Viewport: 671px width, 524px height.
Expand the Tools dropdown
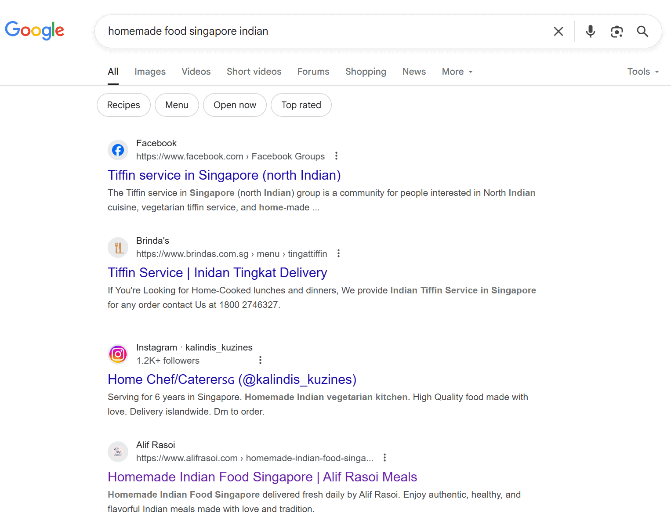[643, 72]
